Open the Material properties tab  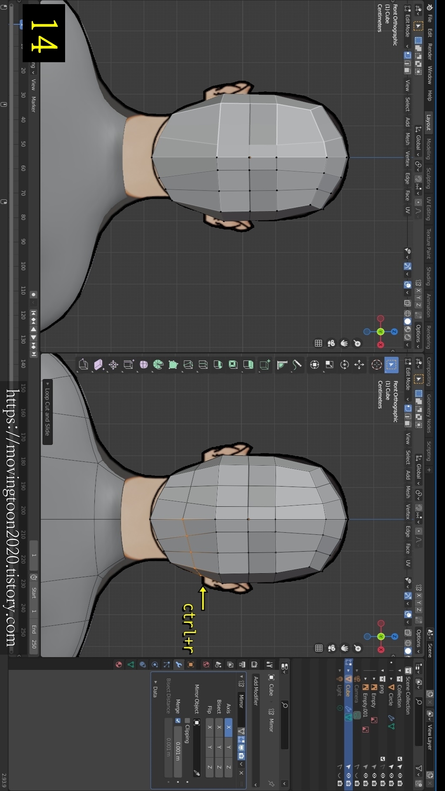(119, 665)
